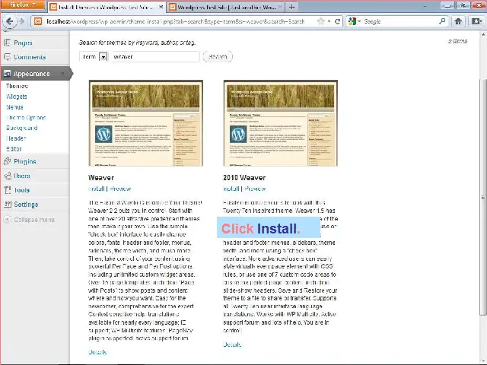Screen dimensions: 487x365
Task: Click the 2010 Weaver theme screenshot thumbnail
Action: [x=281, y=123]
